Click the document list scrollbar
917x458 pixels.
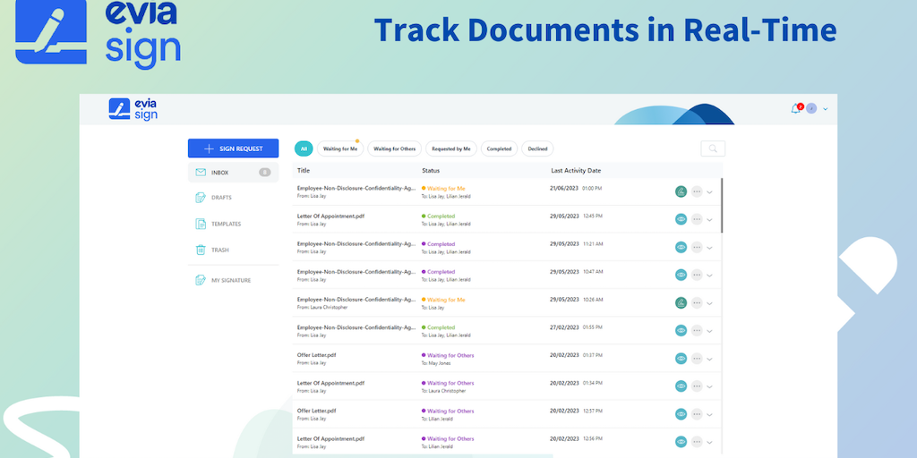tap(722, 206)
